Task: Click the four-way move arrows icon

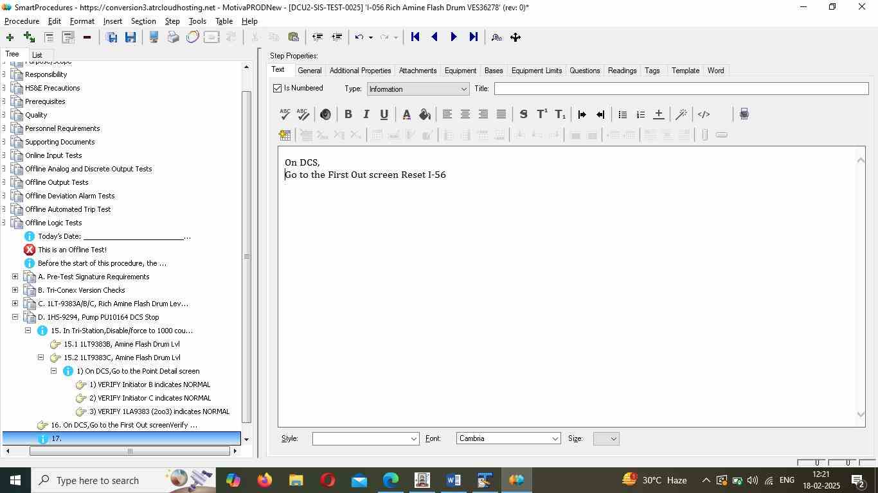Action: pos(515,37)
